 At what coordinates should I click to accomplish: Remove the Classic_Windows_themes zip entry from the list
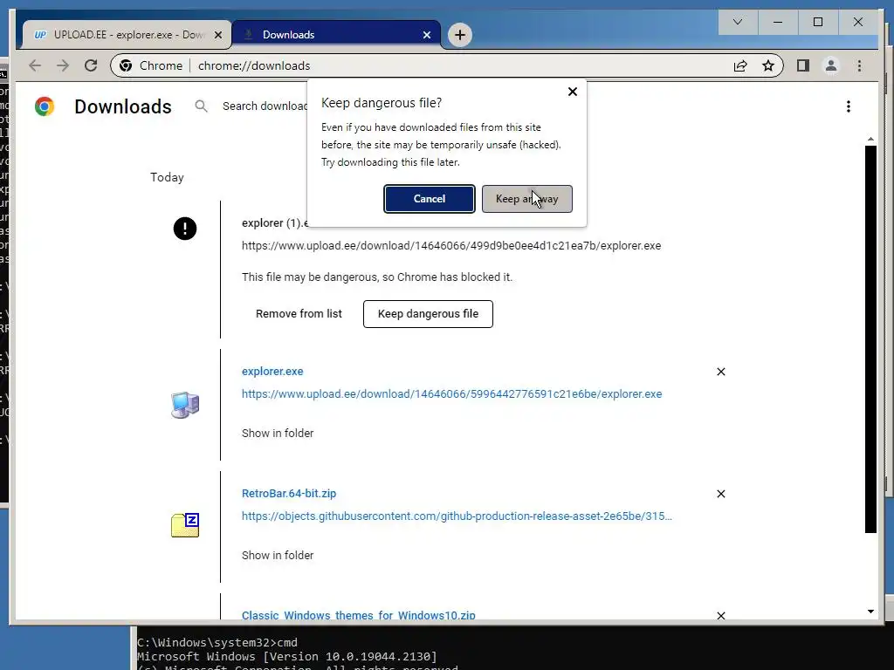click(x=720, y=615)
